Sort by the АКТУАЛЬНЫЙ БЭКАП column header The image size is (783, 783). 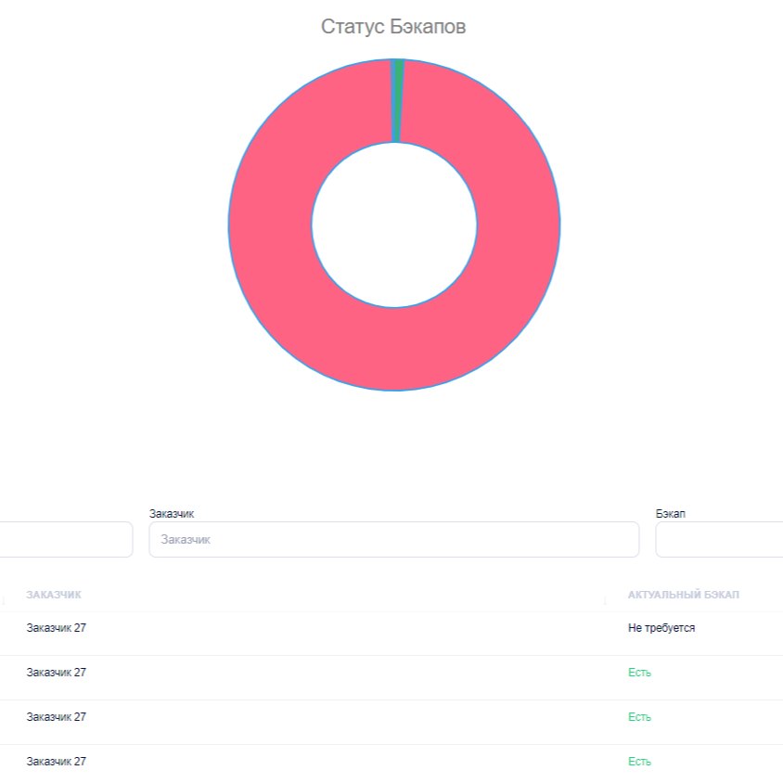[683, 595]
